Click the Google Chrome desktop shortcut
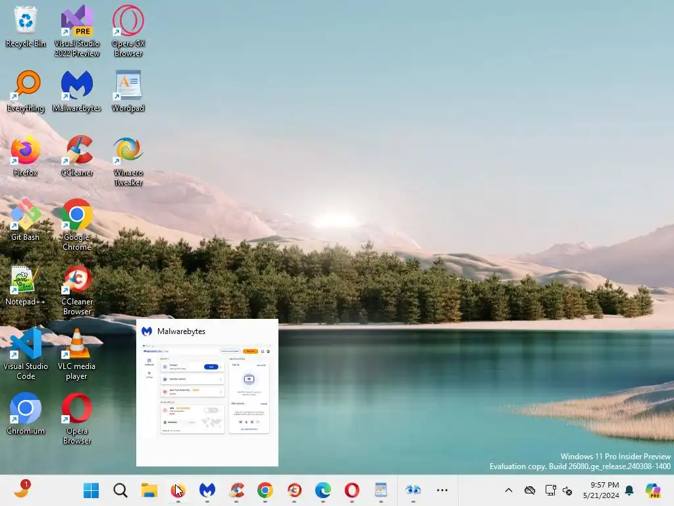 tap(77, 225)
